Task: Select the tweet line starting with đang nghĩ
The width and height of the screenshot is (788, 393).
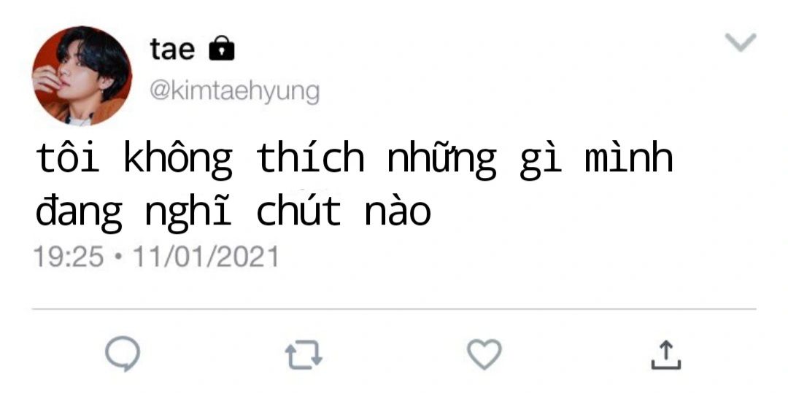Action: (233, 212)
